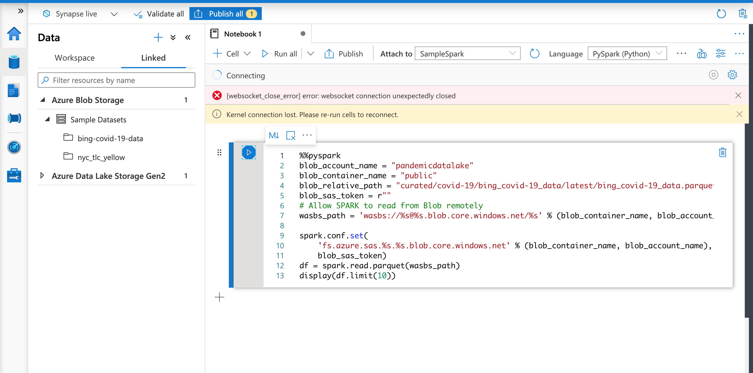Select the bing-covid-19-data folder

(110, 138)
